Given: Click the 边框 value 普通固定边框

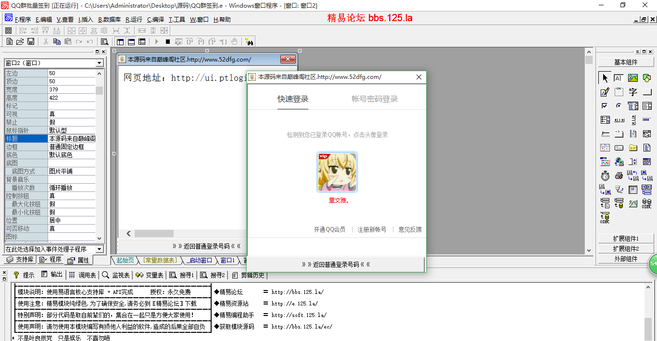Looking at the screenshot, I should click(72, 147).
